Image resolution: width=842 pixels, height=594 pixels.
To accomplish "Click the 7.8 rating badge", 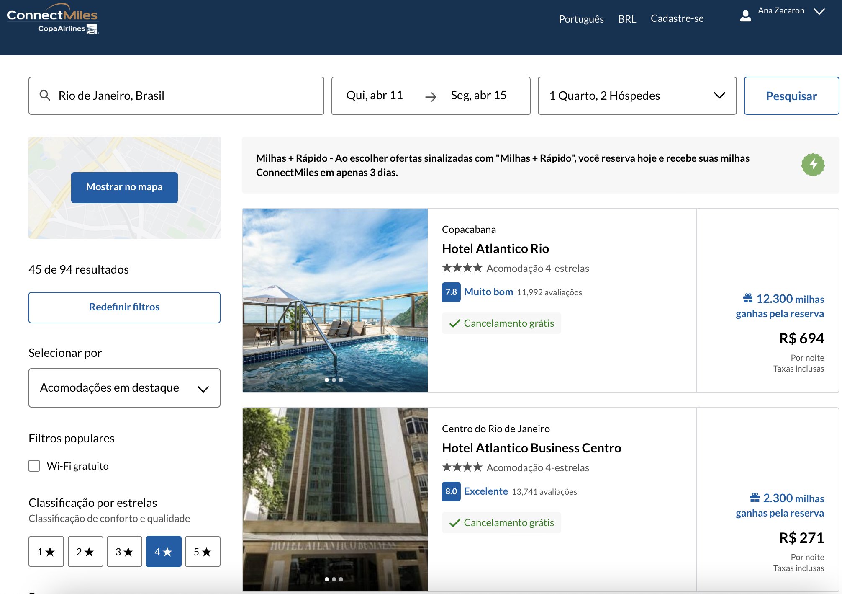I will pos(451,292).
